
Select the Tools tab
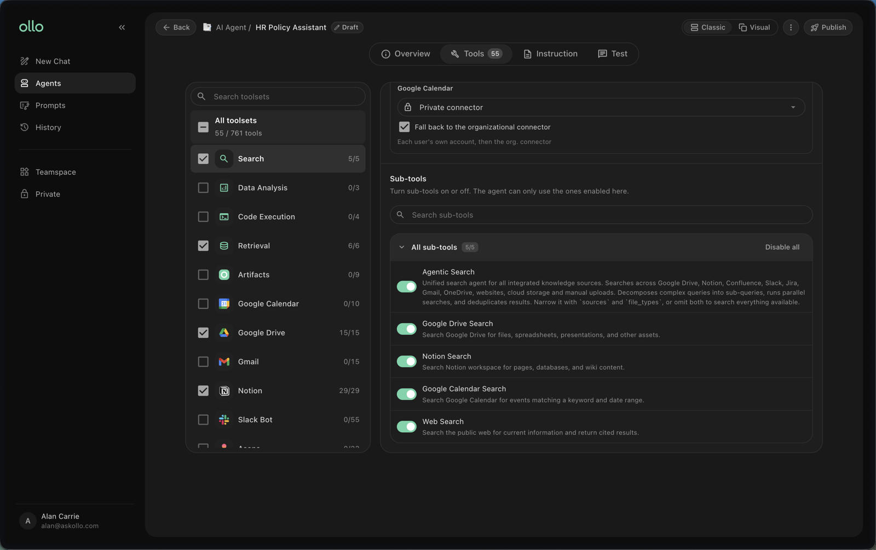(x=476, y=54)
